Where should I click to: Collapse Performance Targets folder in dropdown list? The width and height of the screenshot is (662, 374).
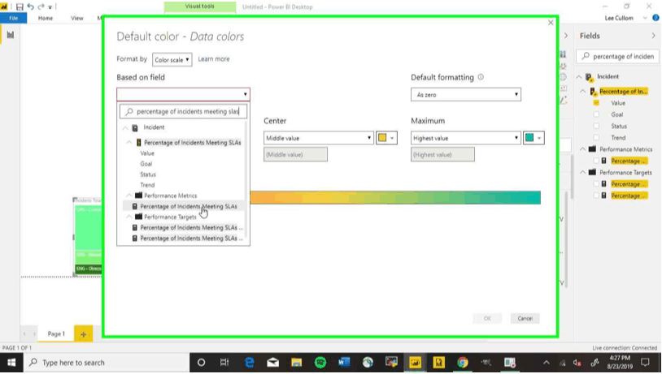coord(129,217)
